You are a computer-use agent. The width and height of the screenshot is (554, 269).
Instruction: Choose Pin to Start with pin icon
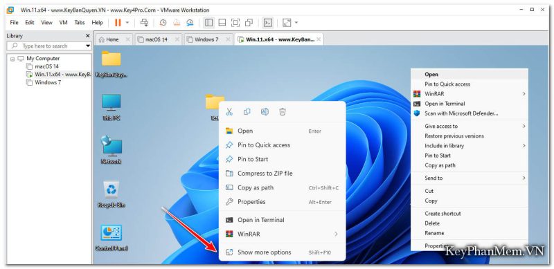tap(282, 159)
